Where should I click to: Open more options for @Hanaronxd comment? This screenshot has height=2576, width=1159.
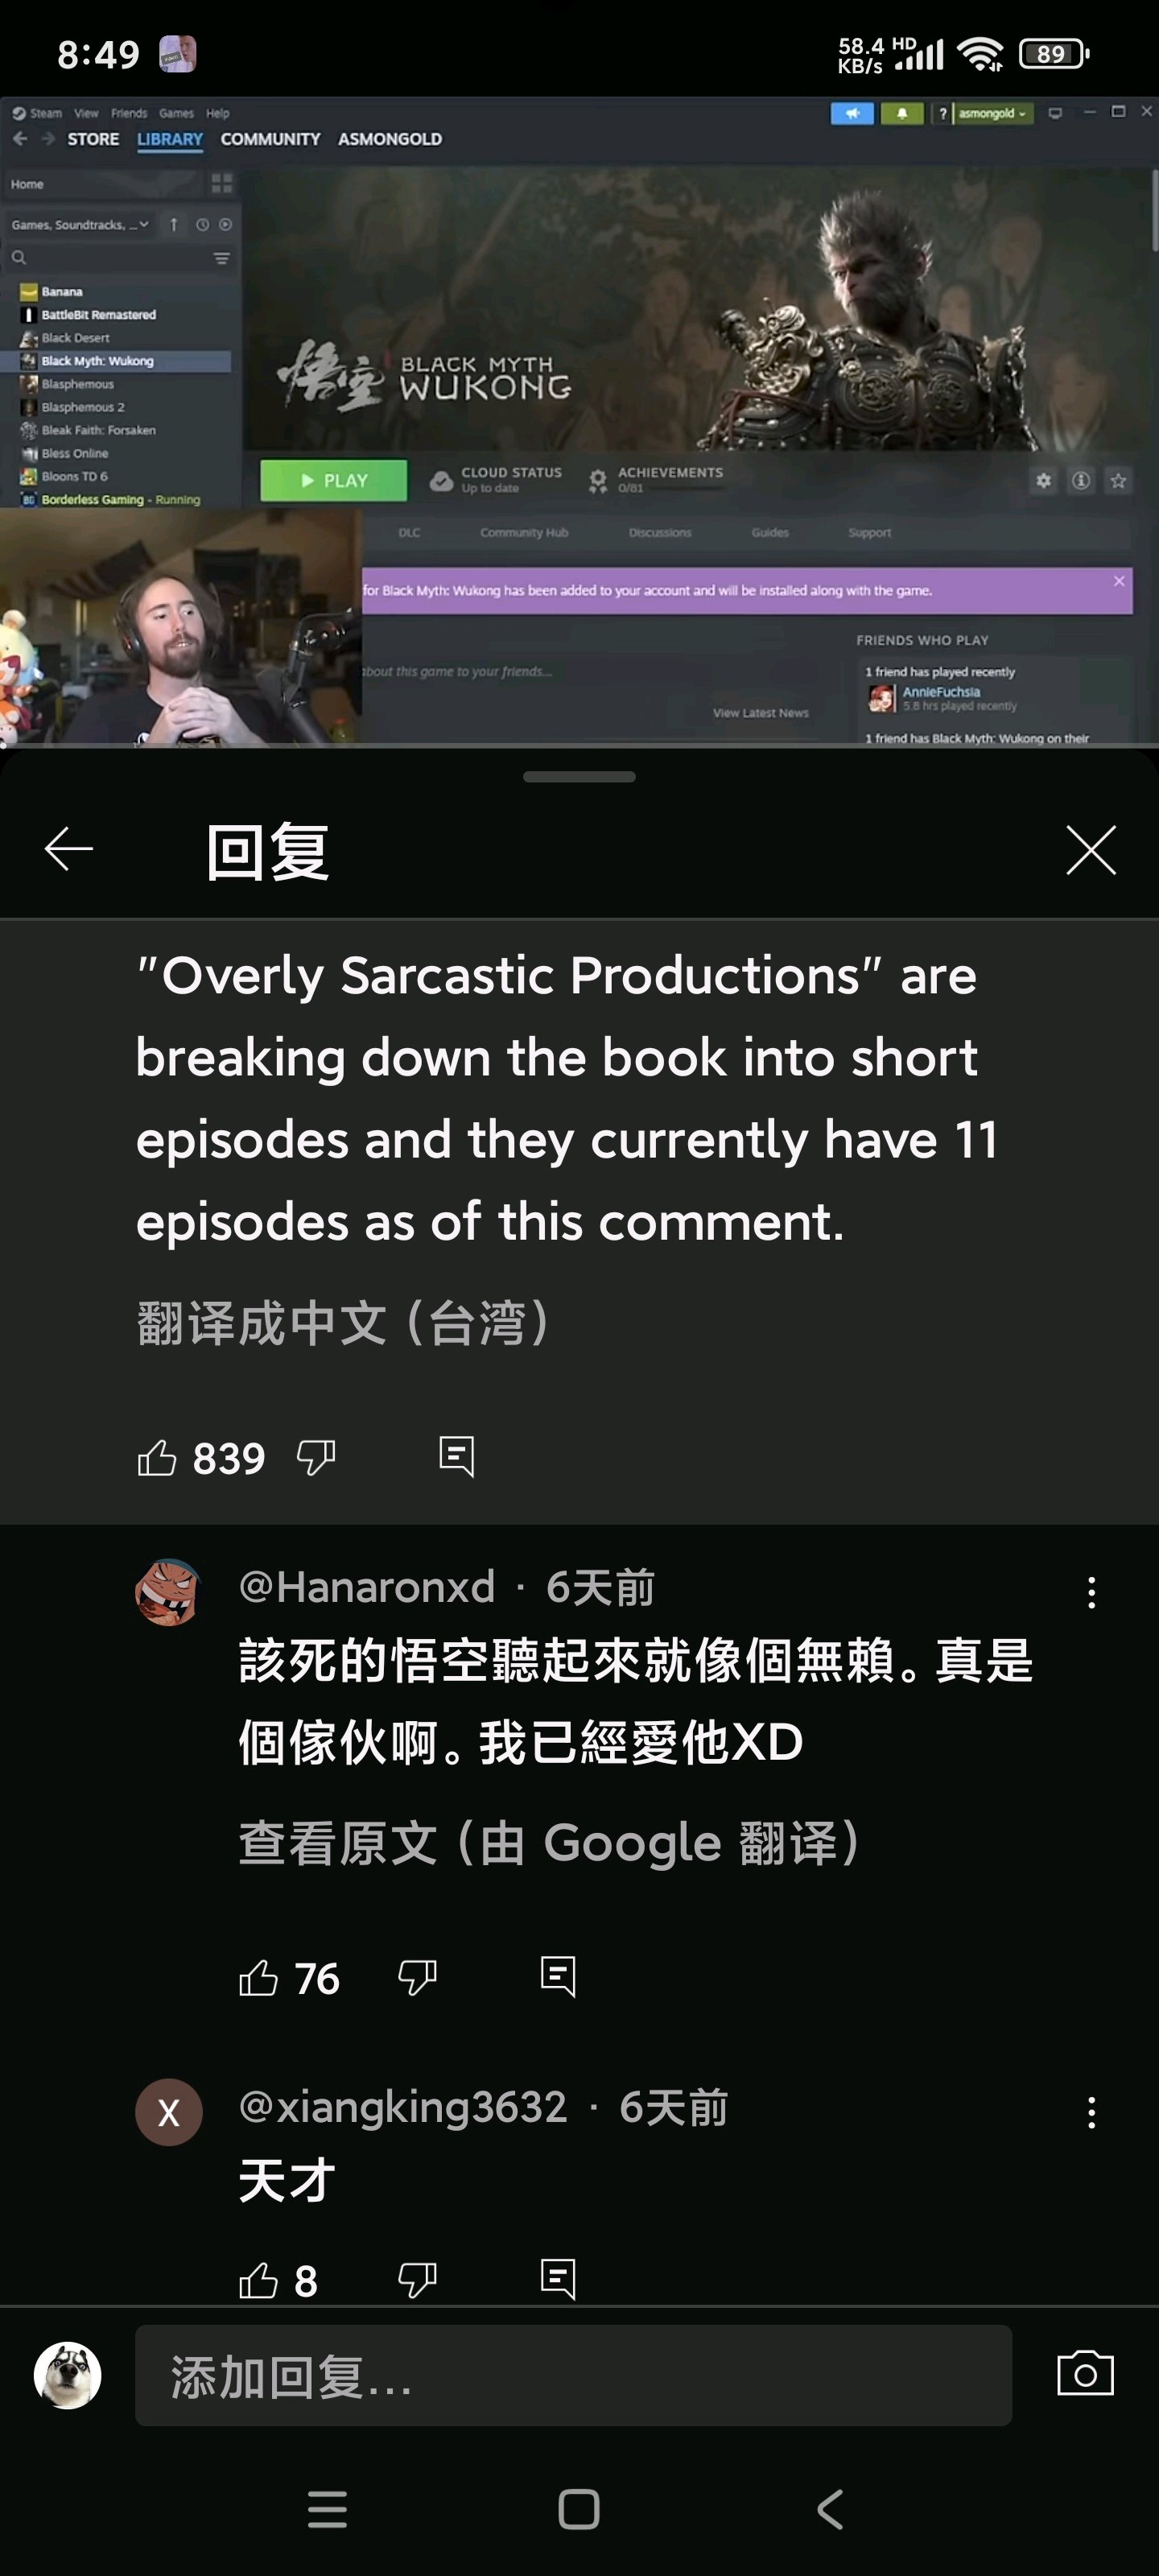(1091, 1592)
